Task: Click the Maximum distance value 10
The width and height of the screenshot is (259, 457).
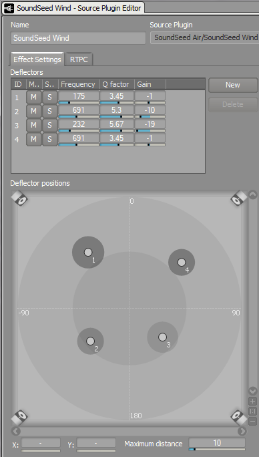Action: [x=217, y=443]
